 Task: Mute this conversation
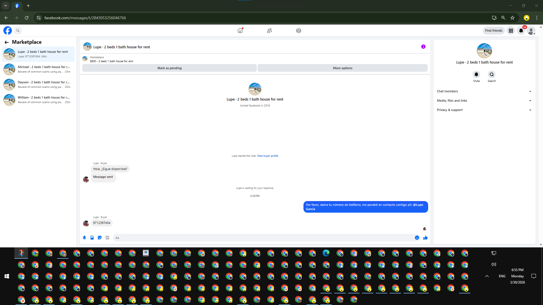pyautogui.click(x=476, y=75)
